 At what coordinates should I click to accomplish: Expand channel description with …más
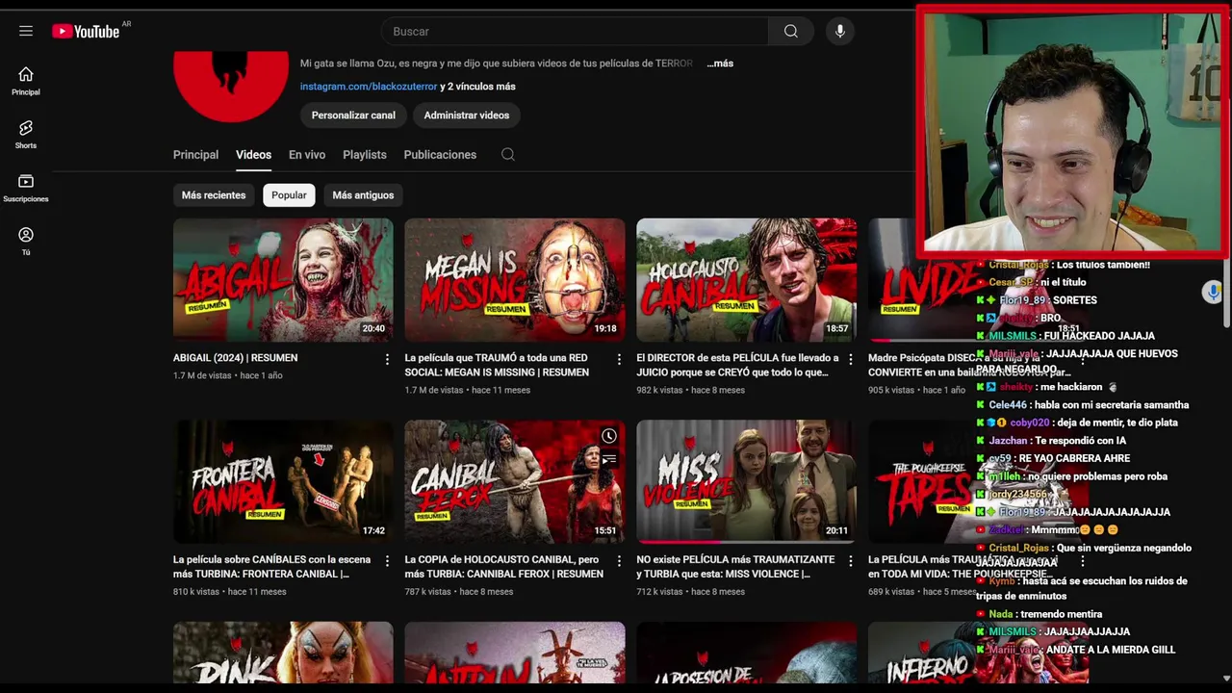(720, 64)
